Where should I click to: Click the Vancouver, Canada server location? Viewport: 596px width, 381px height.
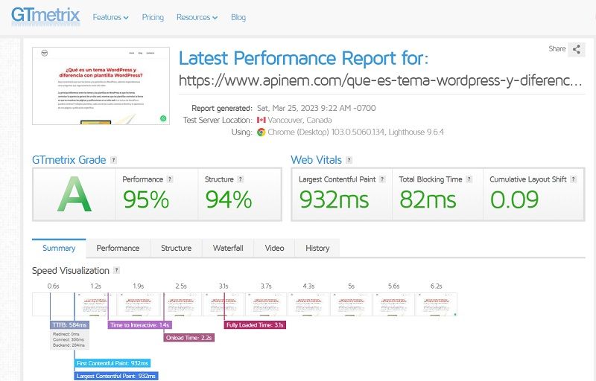coord(299,120)
